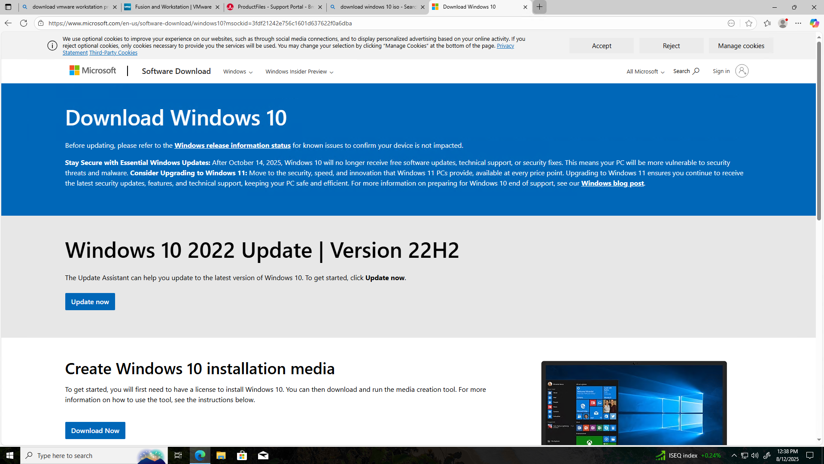Open the Mail app from the taskbar
824x464 pixels.
click(263, 455)
